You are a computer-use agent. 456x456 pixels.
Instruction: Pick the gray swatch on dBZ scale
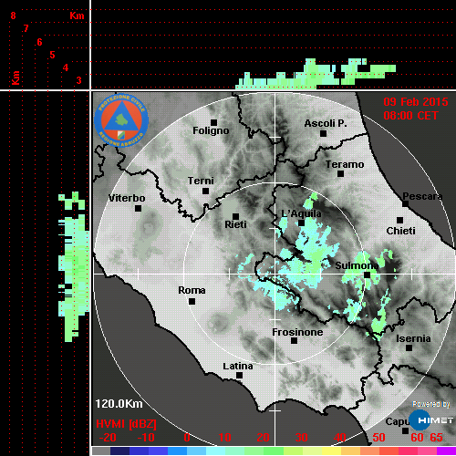(101, 451)
